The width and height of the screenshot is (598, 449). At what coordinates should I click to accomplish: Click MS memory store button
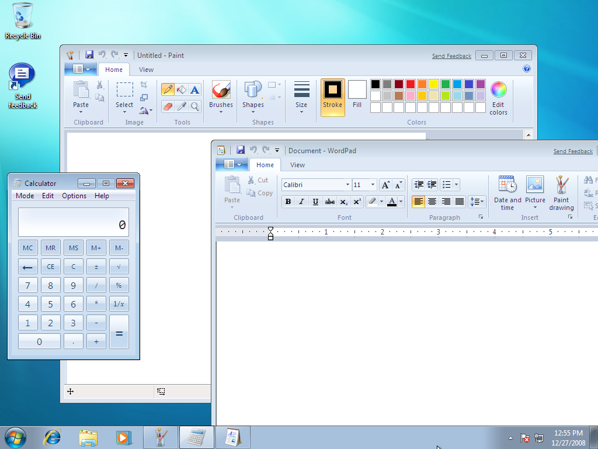[73, 248]
